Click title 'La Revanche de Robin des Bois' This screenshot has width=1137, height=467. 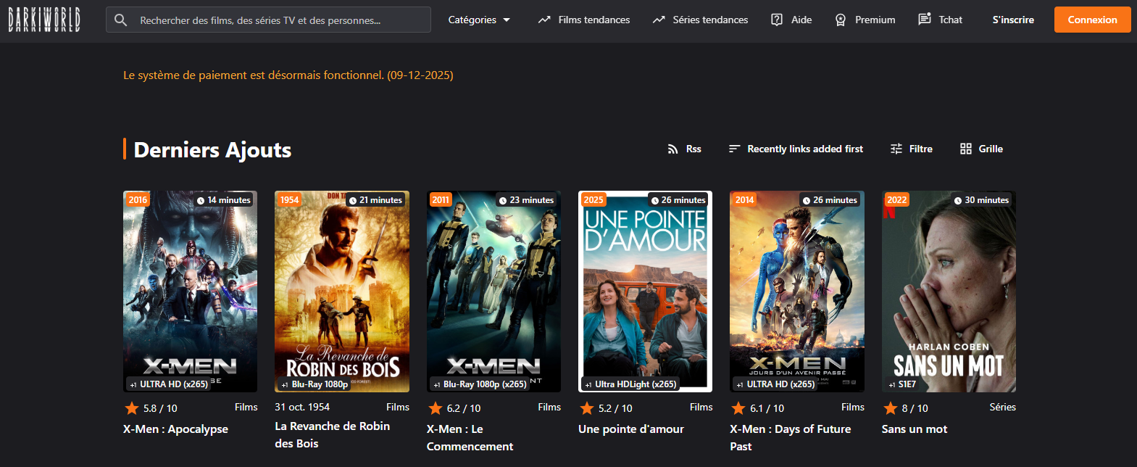tap(332, 435)
